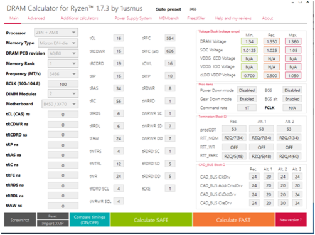Click the New version ? button

[291, 220]
